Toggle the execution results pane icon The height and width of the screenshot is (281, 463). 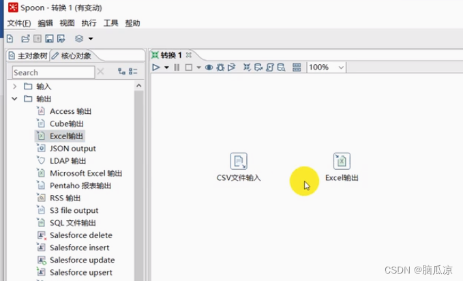tap(297, 68)
